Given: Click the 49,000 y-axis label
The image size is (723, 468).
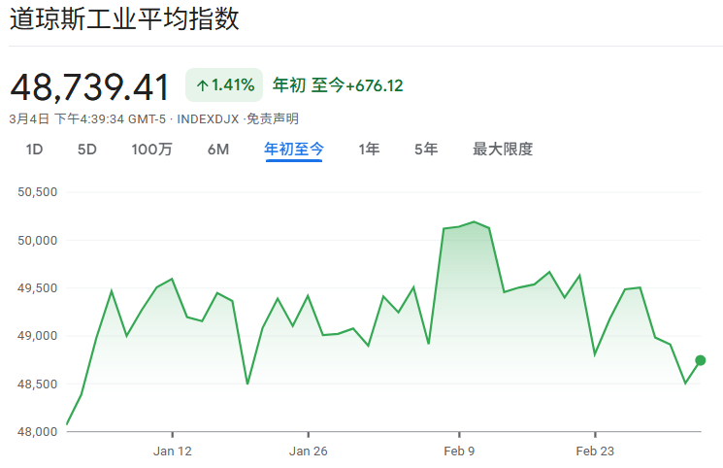Looking at the screenshot, I should coord(37,336).
